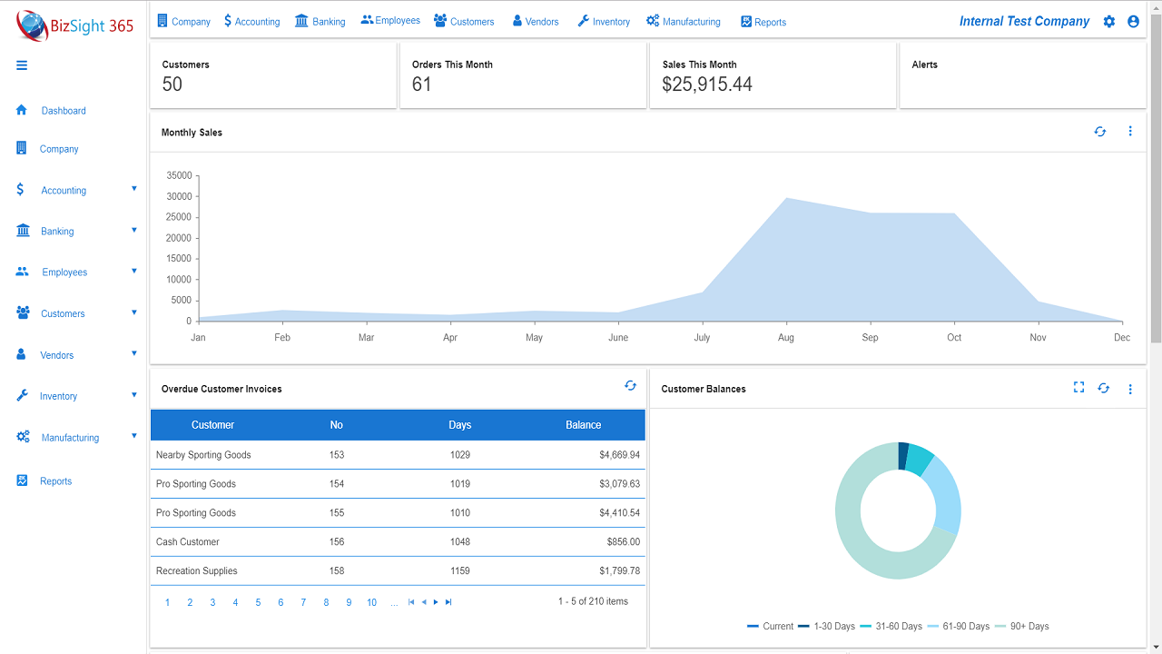Open the Reports top menu

click(763, 22)
